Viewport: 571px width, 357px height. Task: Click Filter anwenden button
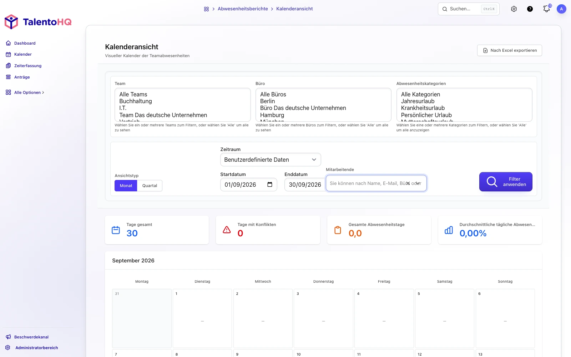pyautogui.click(x=506, y=182)
